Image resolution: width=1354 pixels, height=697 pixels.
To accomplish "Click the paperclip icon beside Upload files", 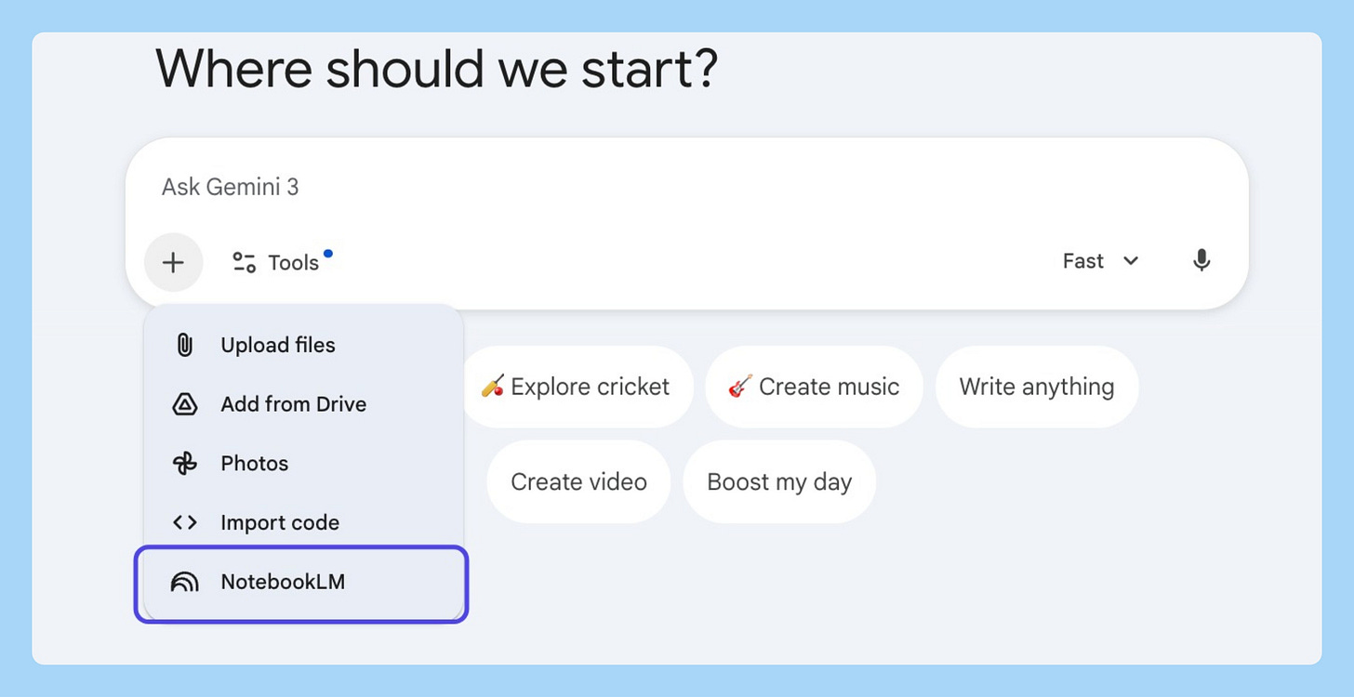I will (x=185, y=345).
